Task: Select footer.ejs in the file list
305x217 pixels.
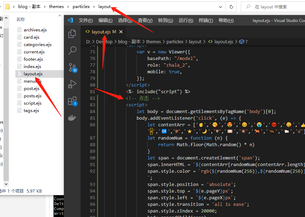Action: coord(33,59)
